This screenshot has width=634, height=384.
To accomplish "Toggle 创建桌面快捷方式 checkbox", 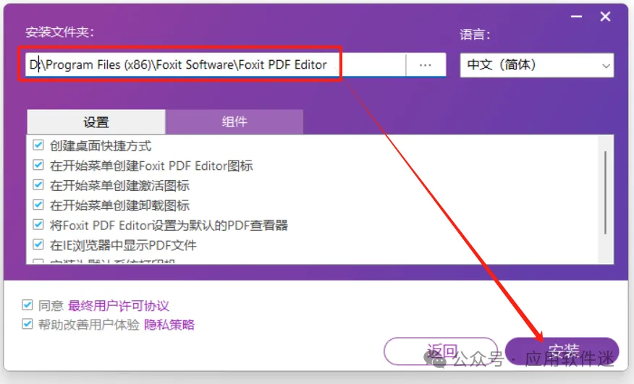I will 38,145.
